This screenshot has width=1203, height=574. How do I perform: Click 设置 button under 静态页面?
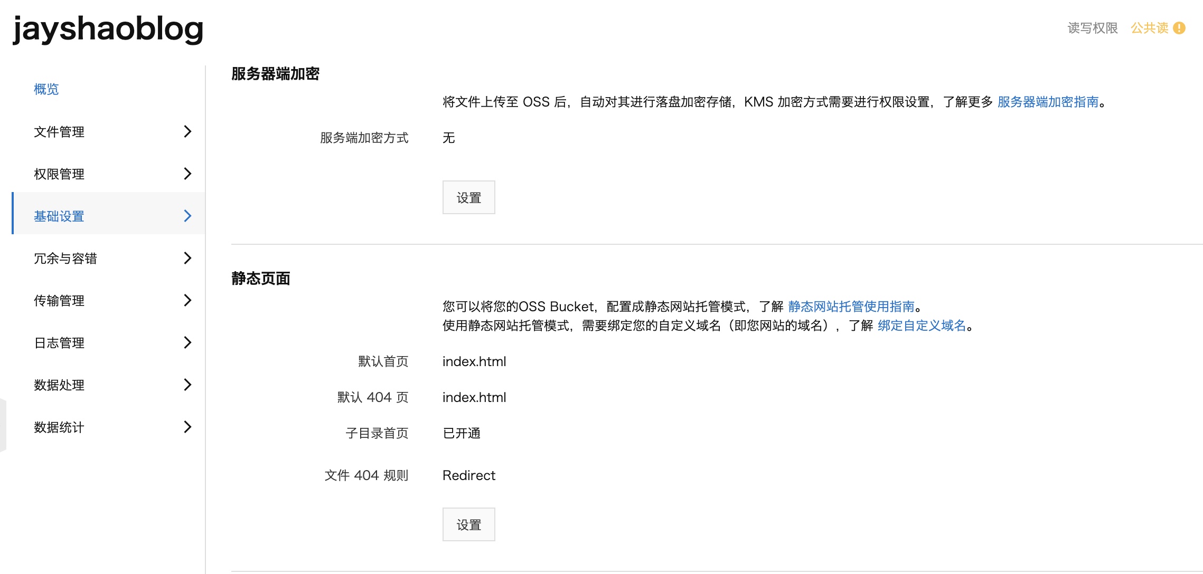point(468,525)
